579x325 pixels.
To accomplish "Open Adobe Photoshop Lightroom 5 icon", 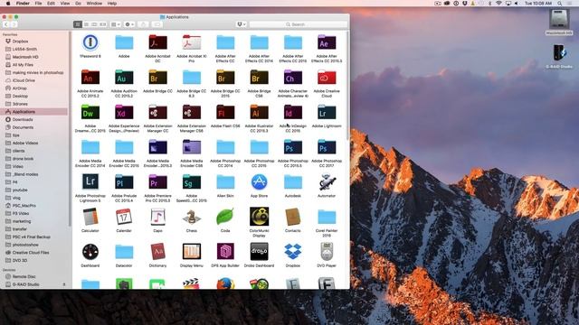I will (x=90, y=182).
